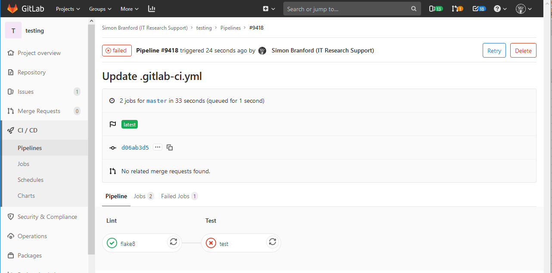Open the Groups dropdown menu

pos(100,9)
